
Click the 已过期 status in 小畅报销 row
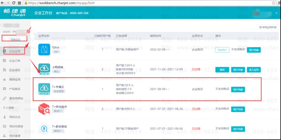click(196, 69)
